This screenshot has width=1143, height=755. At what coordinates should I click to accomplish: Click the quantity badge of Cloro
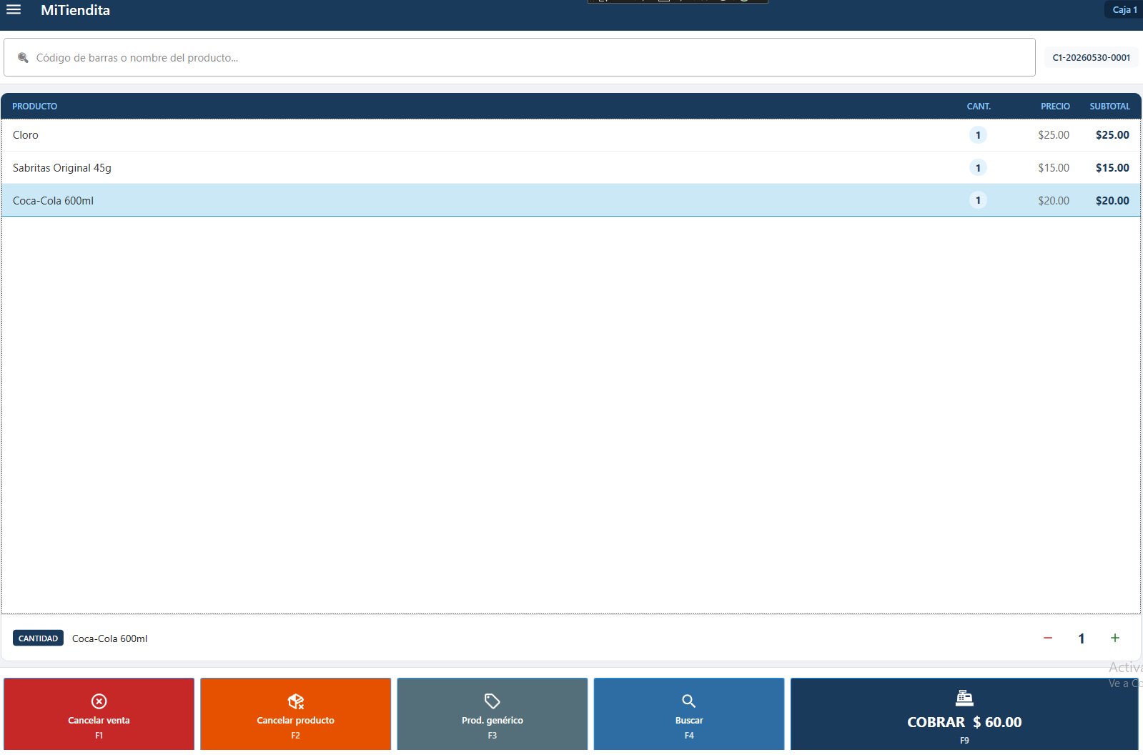pos(978,135)
